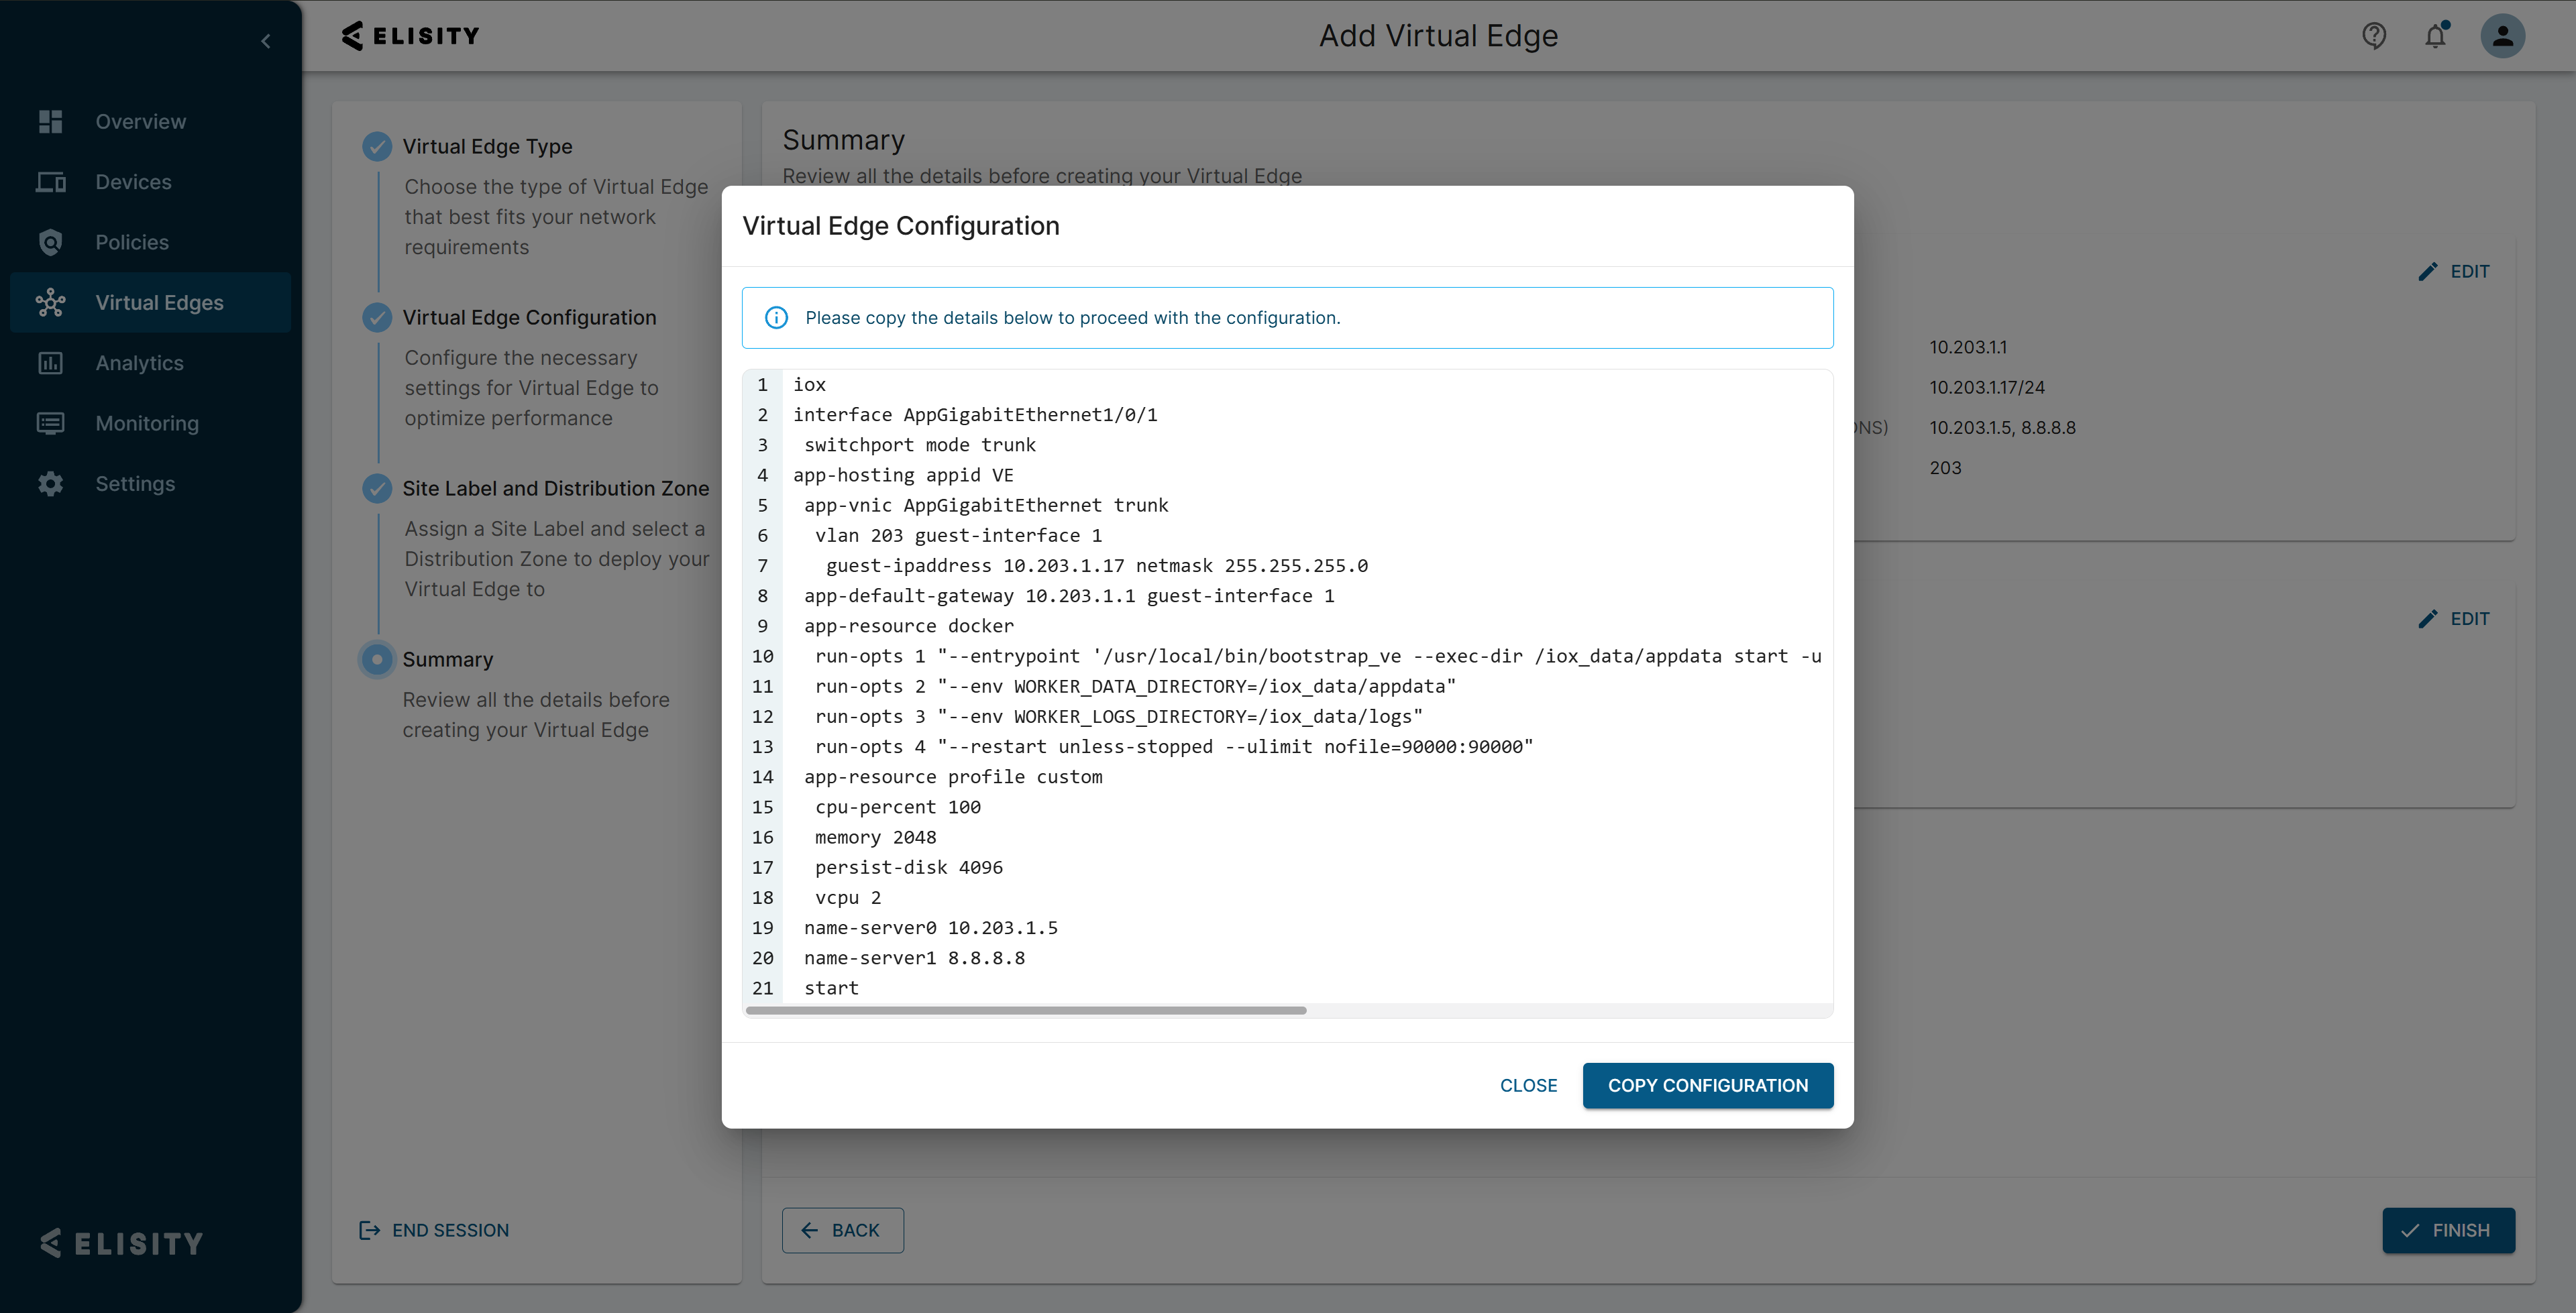2576x1313 pixels.
Task: Click the horizontal scrollbar in config box
Action: 1026,1010
